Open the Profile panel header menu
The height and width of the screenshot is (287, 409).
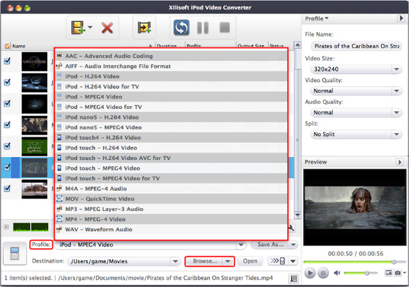pos(317,18)
